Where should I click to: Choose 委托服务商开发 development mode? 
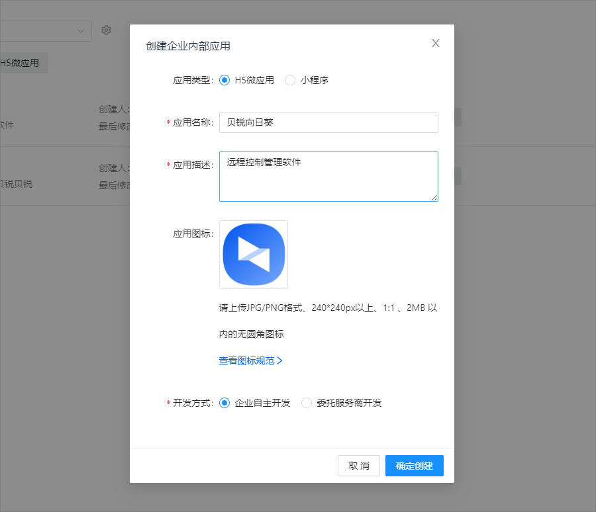(307, 403)
